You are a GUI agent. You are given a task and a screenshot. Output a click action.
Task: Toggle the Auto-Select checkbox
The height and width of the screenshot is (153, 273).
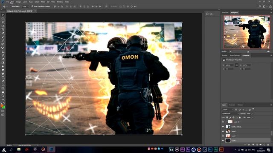(10, 6)
